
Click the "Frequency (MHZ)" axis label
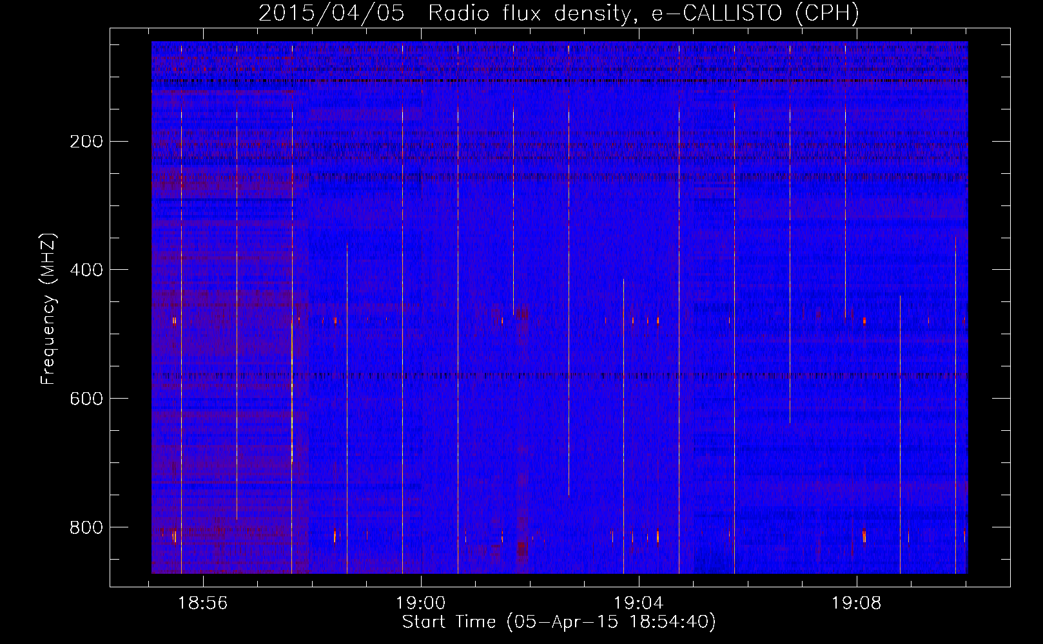(x=48, y=309)
